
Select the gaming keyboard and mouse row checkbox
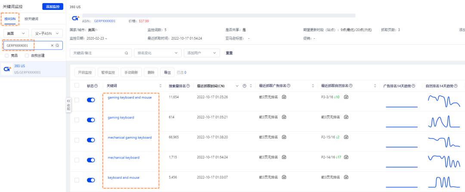tap(77, 100)
